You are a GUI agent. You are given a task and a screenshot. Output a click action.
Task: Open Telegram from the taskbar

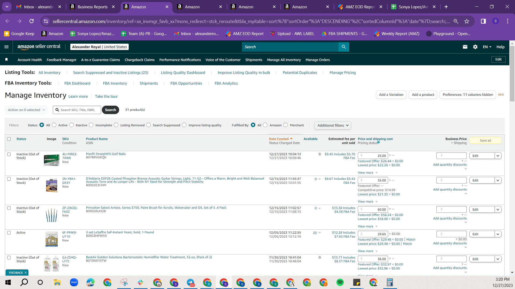[190, 282]
